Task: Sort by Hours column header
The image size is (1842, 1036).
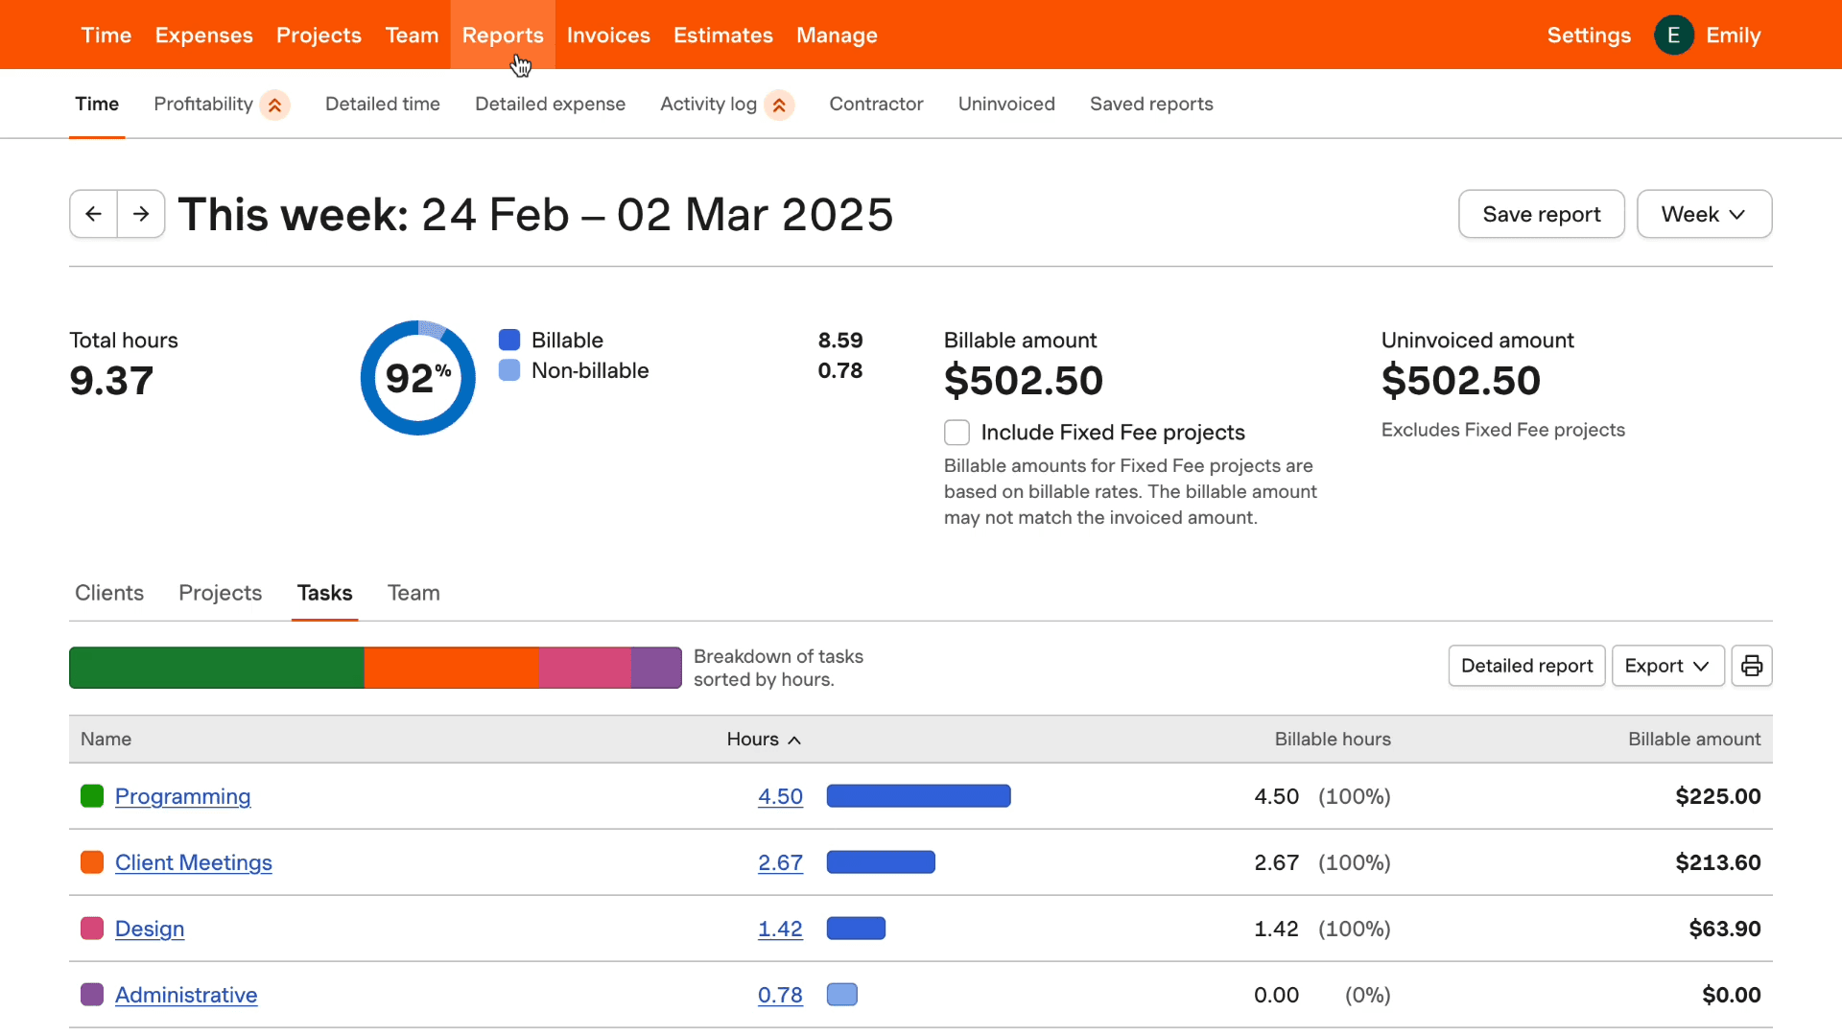Action: [764, 740]
